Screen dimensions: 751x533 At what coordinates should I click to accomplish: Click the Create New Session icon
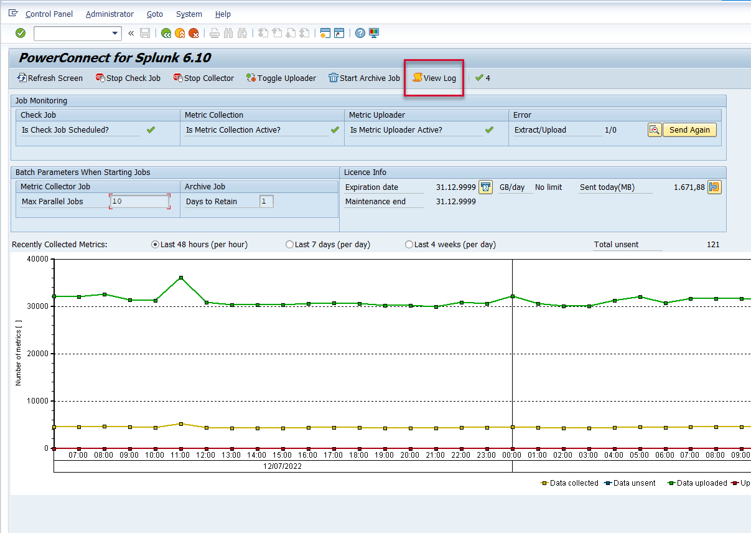[x=324, y=33]
